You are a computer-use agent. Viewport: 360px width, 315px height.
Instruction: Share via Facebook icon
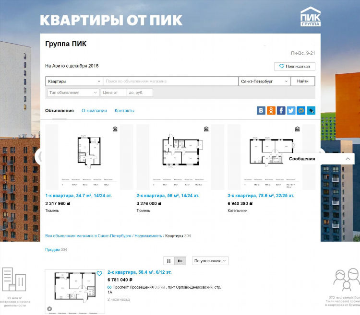281,110
